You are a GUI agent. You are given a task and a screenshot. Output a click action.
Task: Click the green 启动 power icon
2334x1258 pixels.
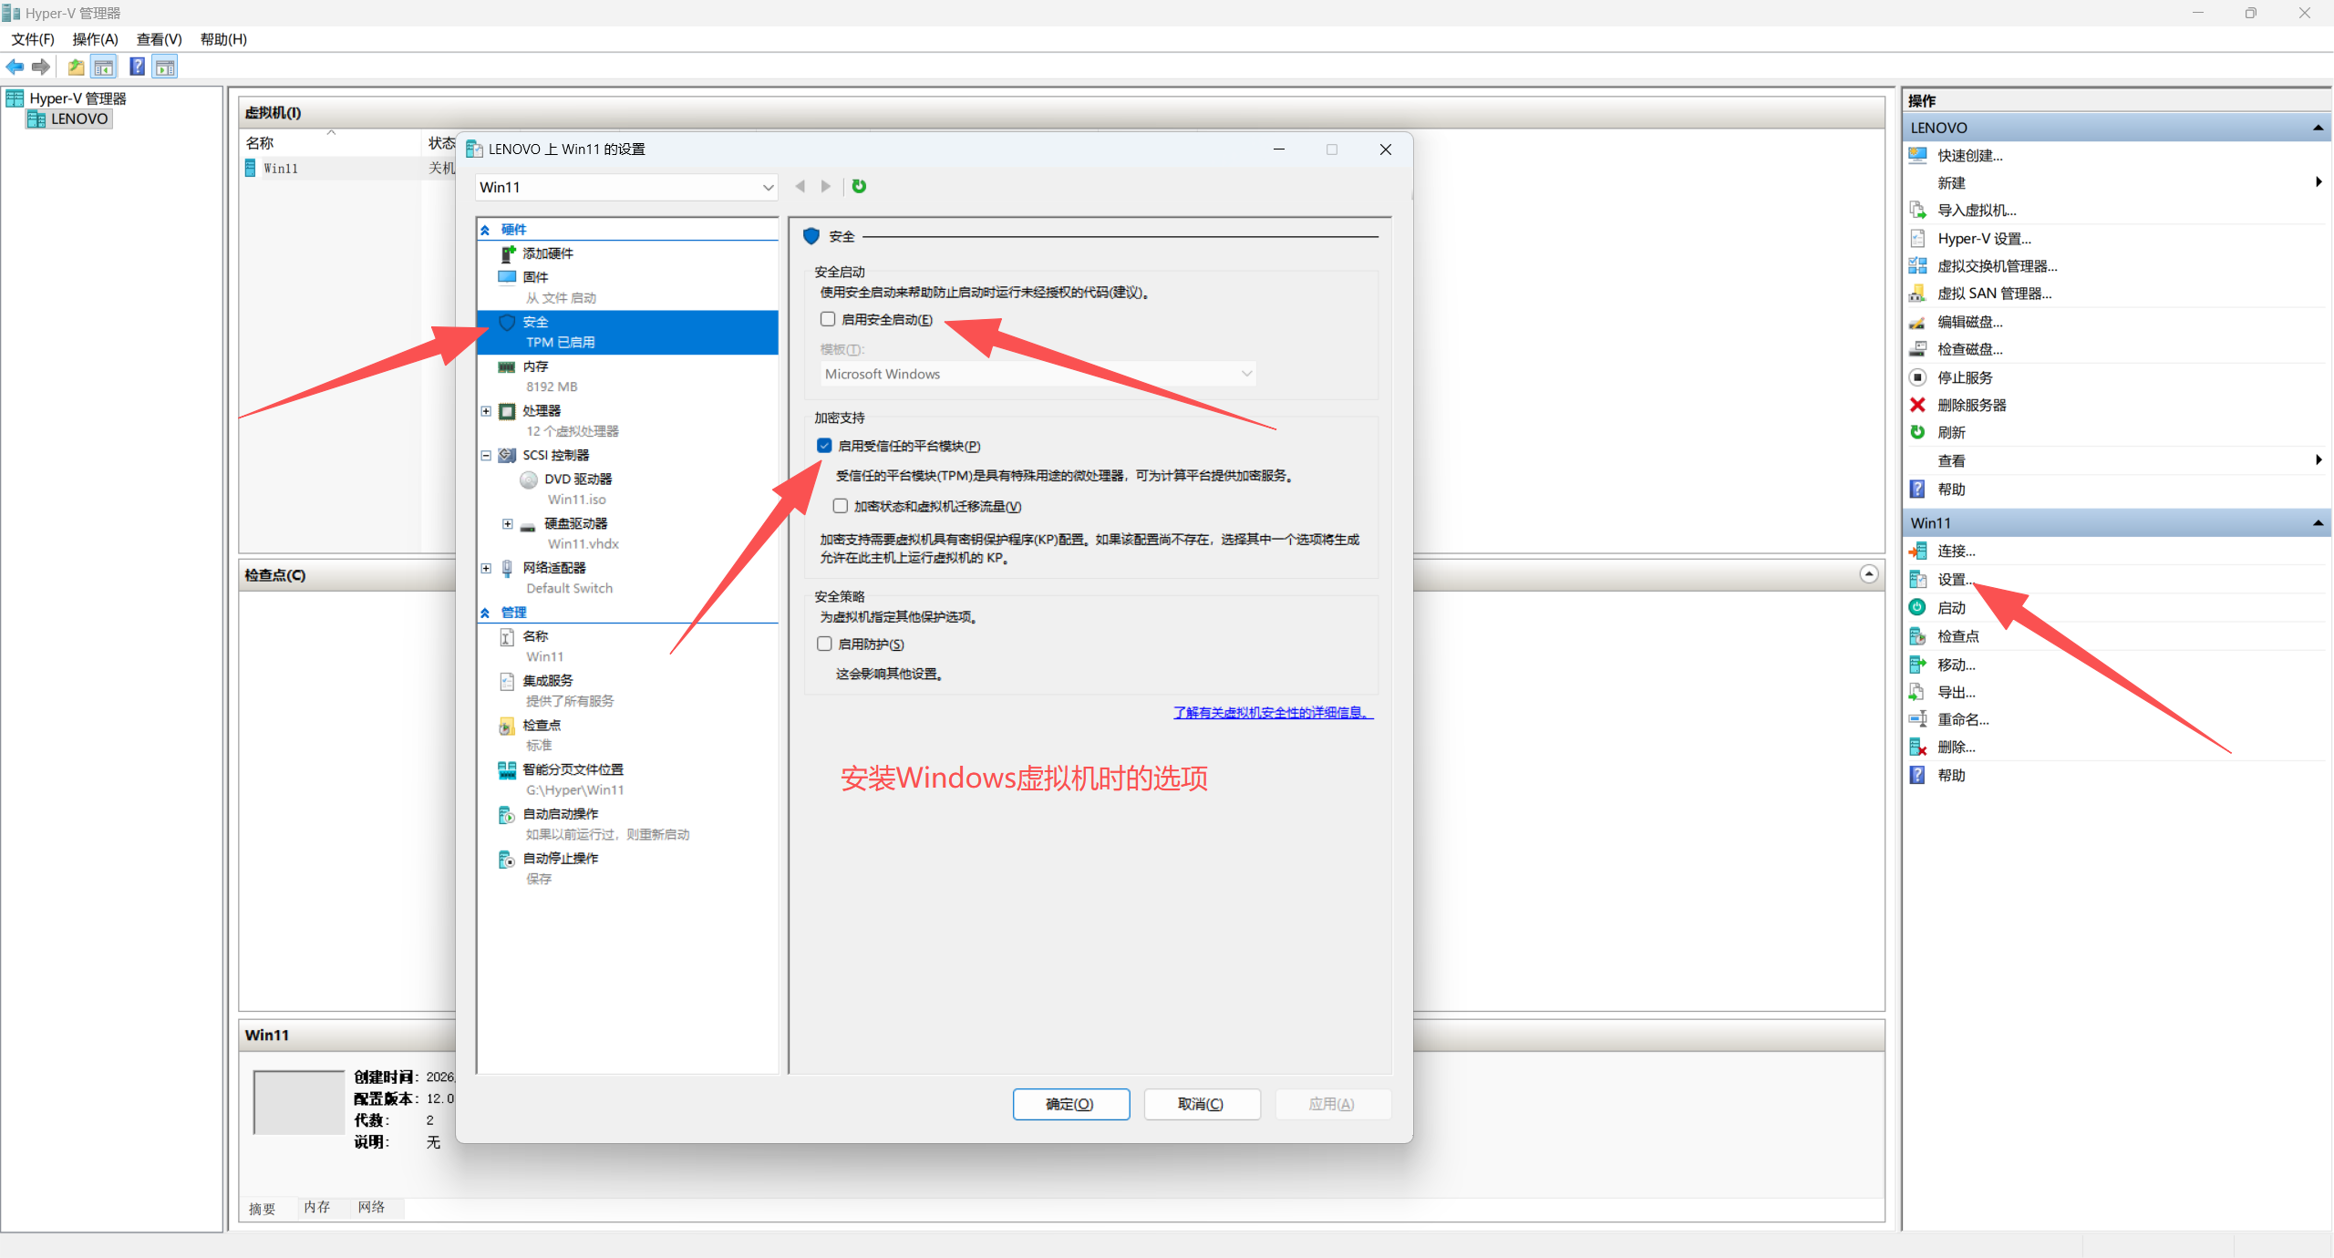[x=1918, y=608]
